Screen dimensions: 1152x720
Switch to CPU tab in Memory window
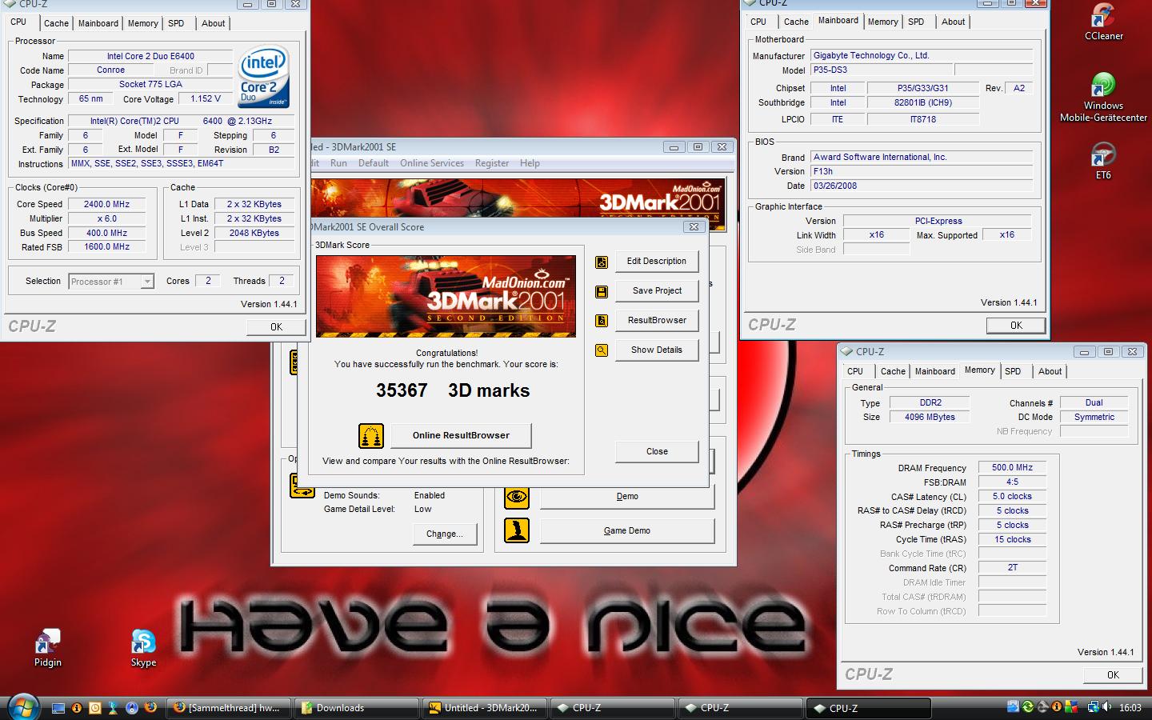coord(855,371)
